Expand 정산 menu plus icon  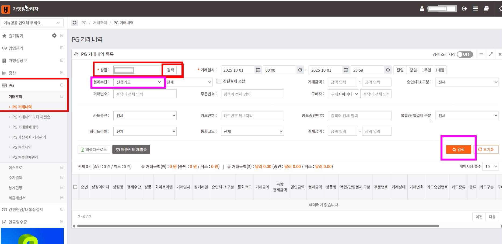pos(62,73)
